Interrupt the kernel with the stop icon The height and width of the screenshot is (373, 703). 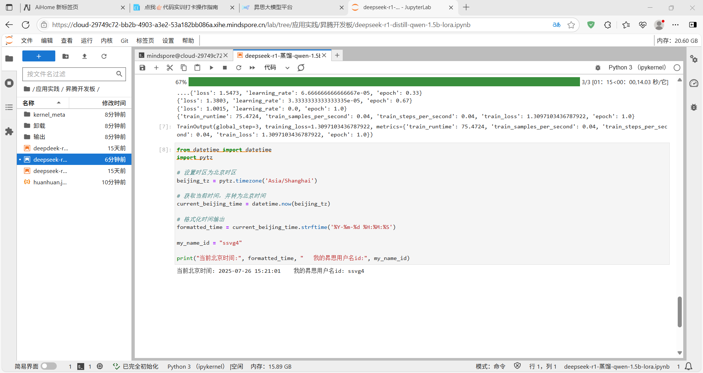click(225, 68)
